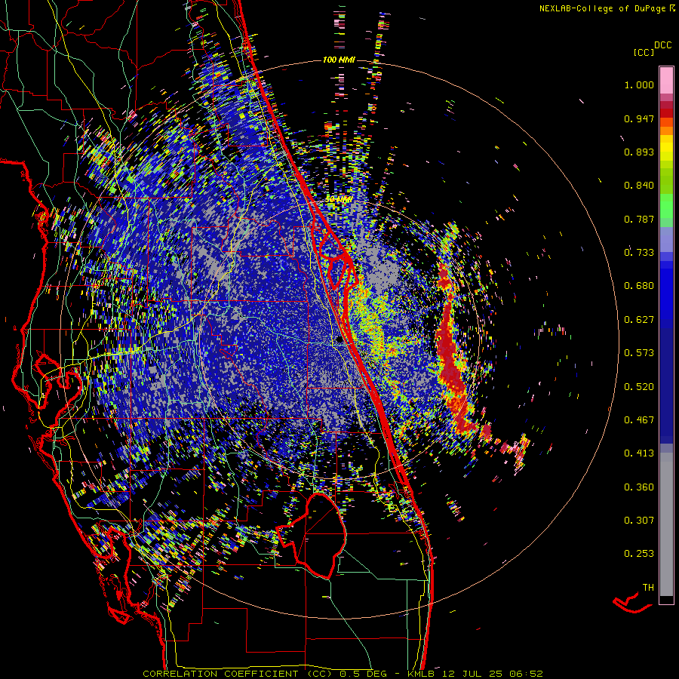Viewport: 679px width, 679px height.
Task: Click the 50 NMI range ring label
Action: (338, 200)
